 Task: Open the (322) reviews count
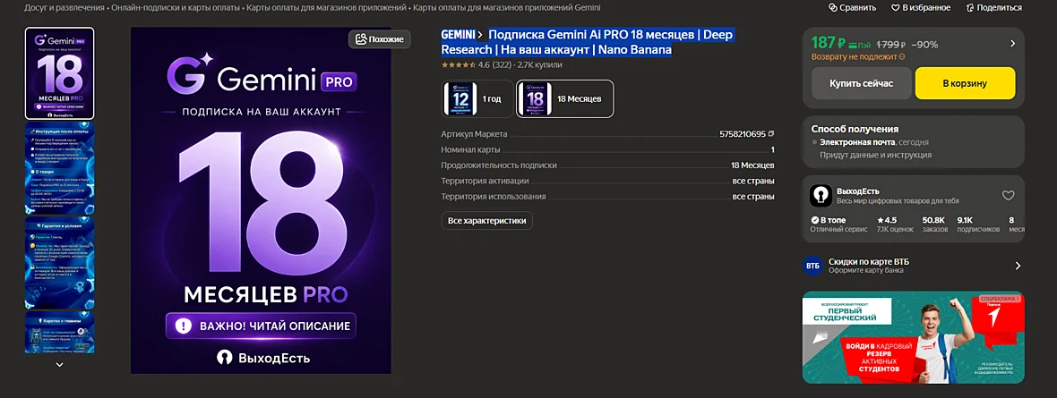point(502,65)
